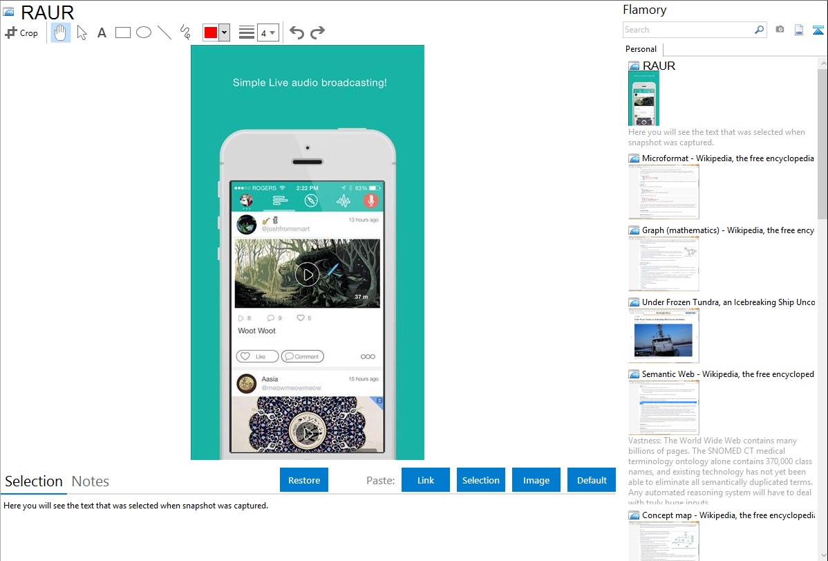Screen dimensions: 828x561
Task: Click the Semantic Web title text
Action: tap(728, 374)
